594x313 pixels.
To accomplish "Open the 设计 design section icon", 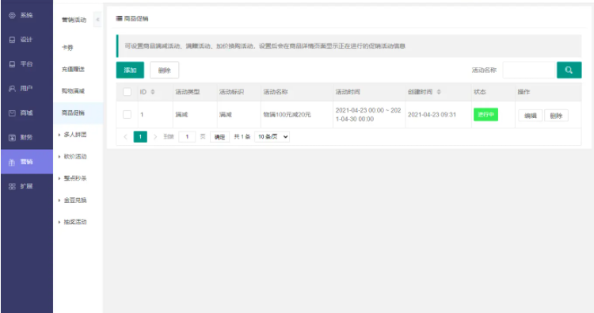I will 12,40.
